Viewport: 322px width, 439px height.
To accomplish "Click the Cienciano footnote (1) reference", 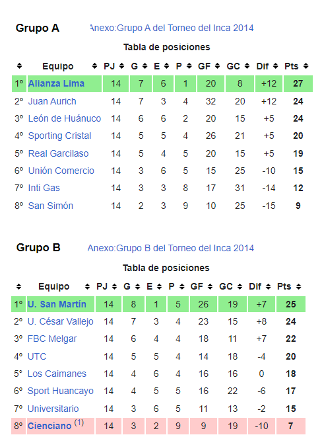I will click(79, 422).
